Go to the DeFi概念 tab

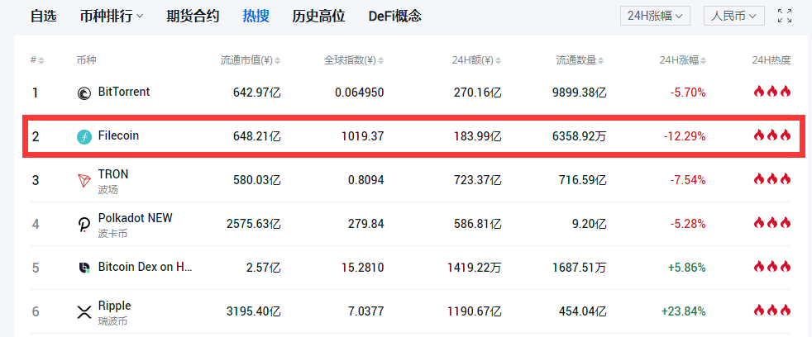[395, 16]
